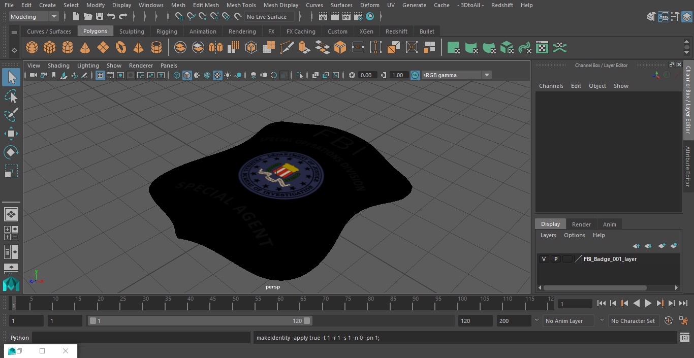Open Layers menu in Layer Editor

[x=548, y=235]
